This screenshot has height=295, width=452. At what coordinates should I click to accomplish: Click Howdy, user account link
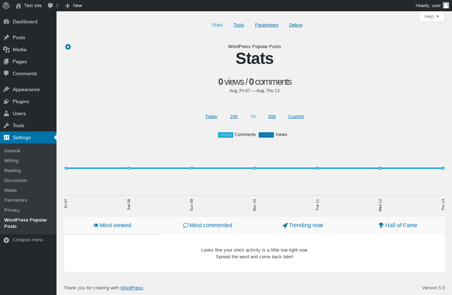pyautogui.click(x=432, y=6)
